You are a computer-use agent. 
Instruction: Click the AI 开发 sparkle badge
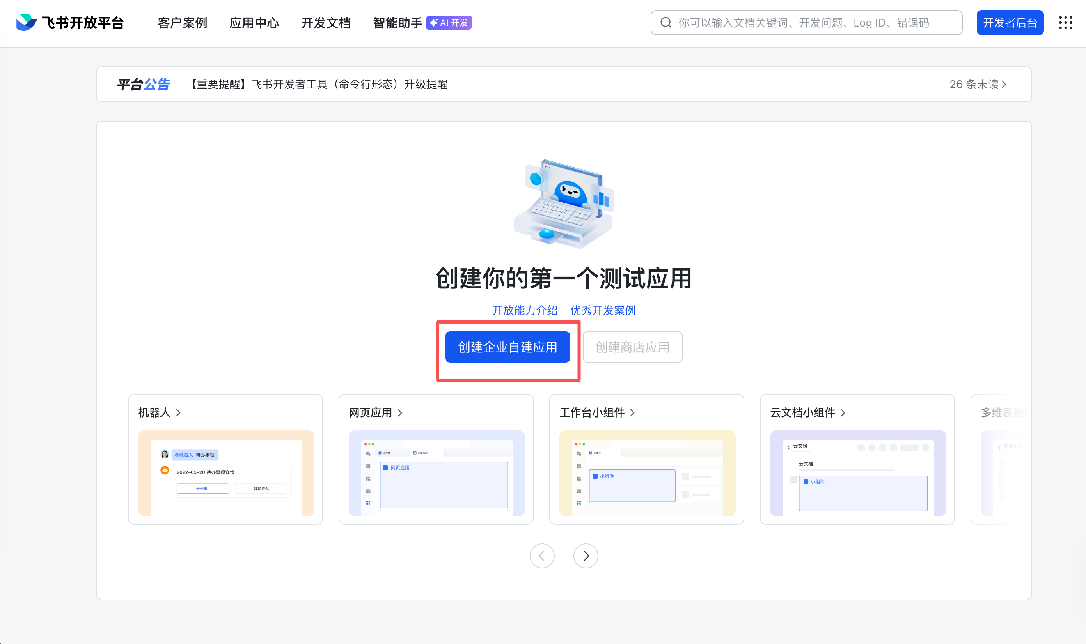pyautogui.click(x=449, y=23)
